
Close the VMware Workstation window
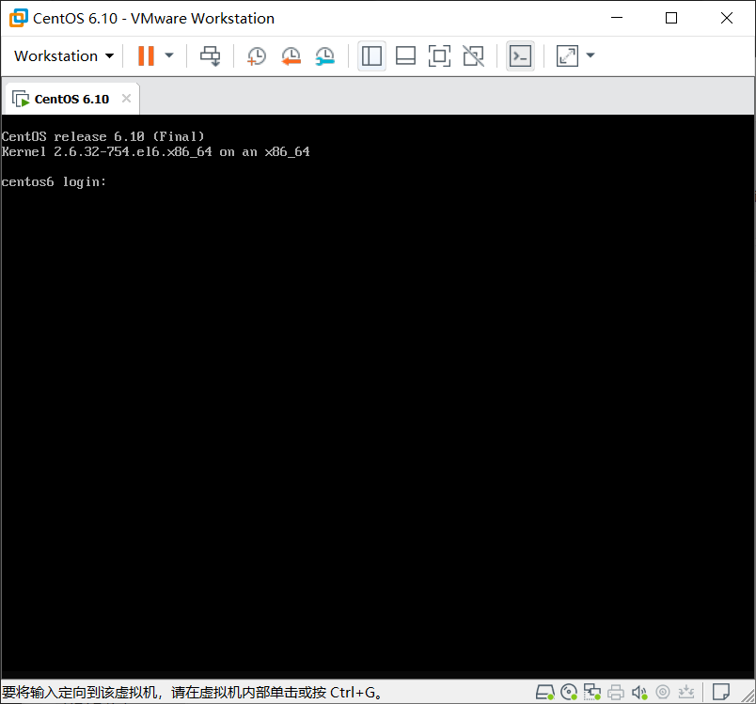(x=727, y=18)
